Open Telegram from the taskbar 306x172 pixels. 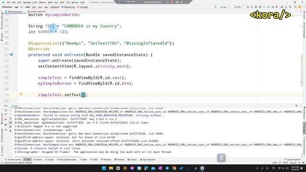pyautogui.click(x=167, y=168)
